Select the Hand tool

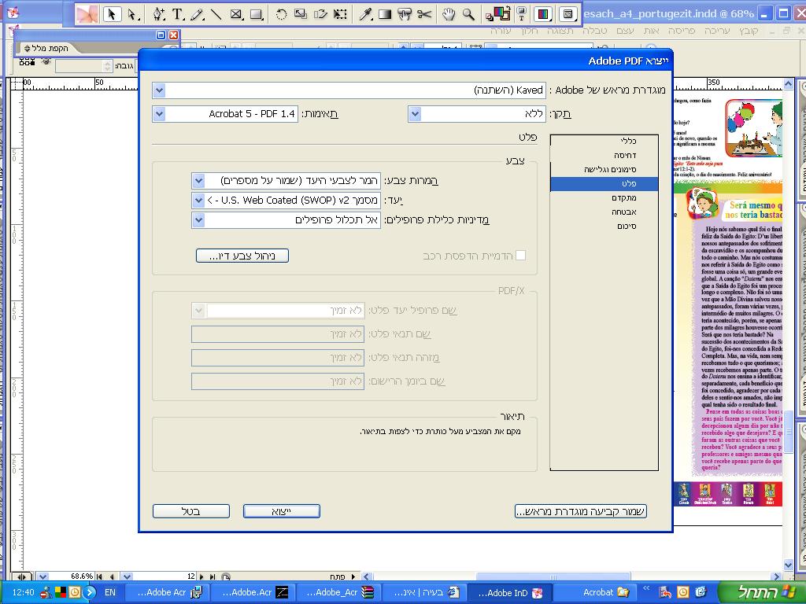[x=449, y=14]
